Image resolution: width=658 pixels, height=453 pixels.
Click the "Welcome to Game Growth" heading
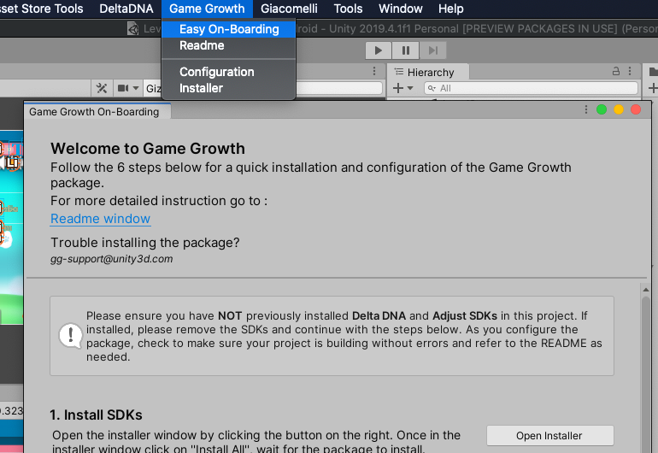click(148, 148)
